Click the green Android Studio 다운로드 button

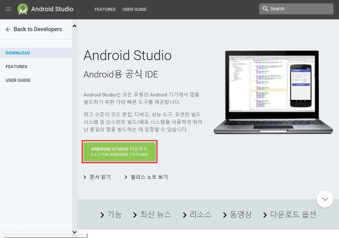click(120, 152)
